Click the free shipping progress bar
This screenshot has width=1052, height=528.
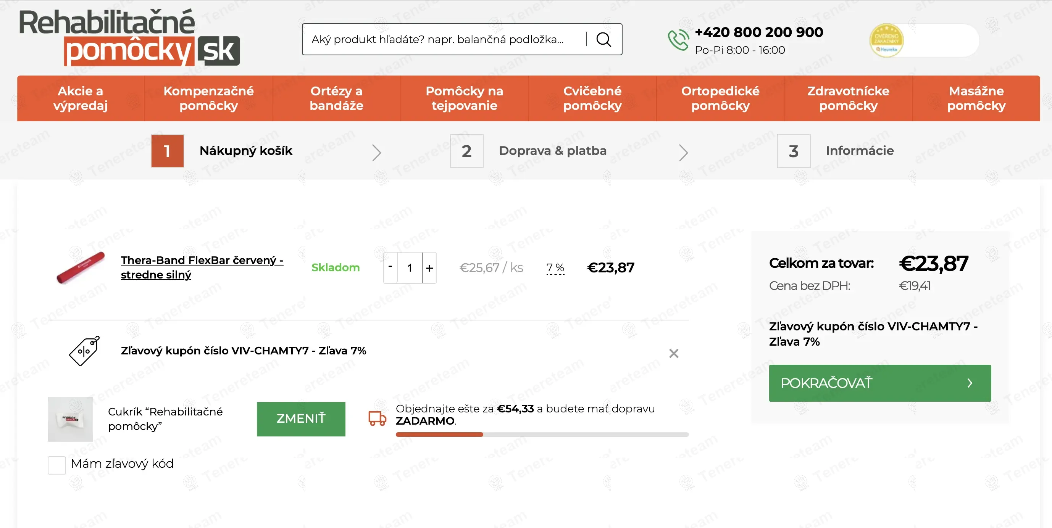point(542,435)
